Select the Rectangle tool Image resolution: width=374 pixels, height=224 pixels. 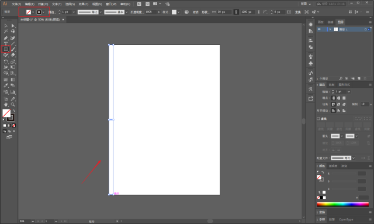coord(6,49)
